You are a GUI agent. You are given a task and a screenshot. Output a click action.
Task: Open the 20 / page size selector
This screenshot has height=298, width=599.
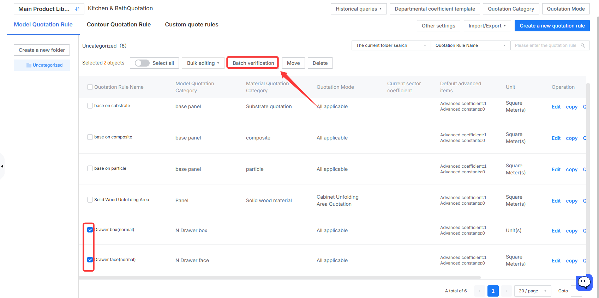(x=533, y=291)
